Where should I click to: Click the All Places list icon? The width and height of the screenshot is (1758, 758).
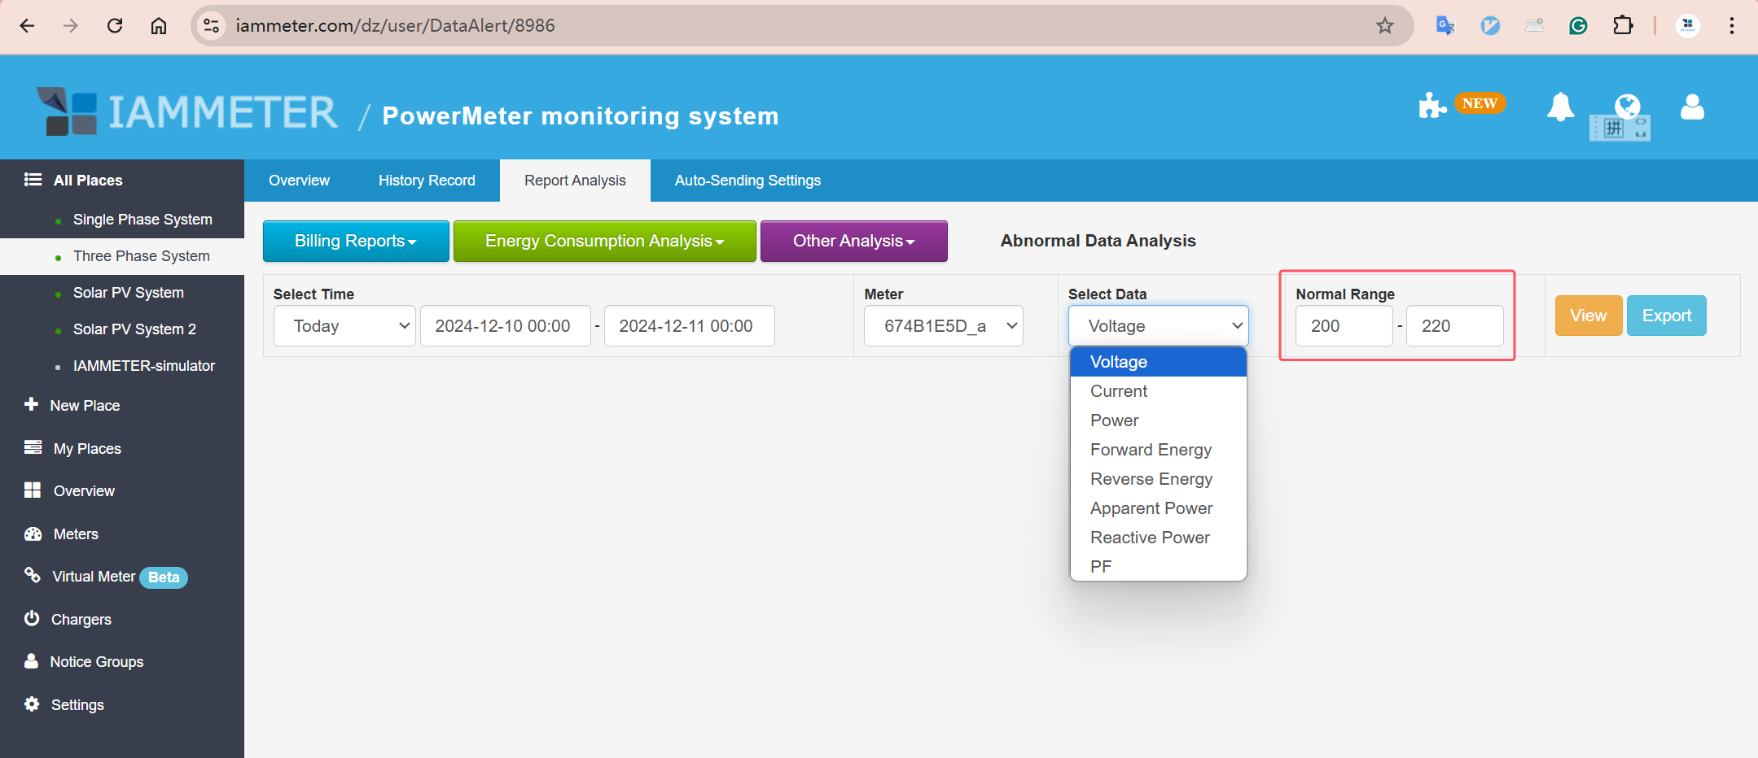click(x=33, y=180)
